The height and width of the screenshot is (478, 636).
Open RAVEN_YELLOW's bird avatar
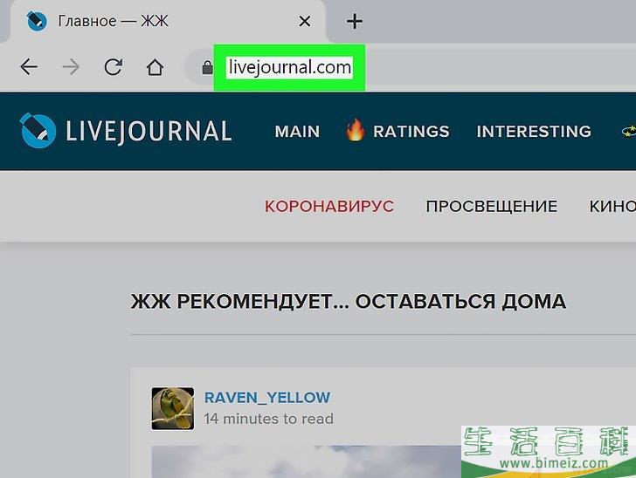click(x=172, y=408)
